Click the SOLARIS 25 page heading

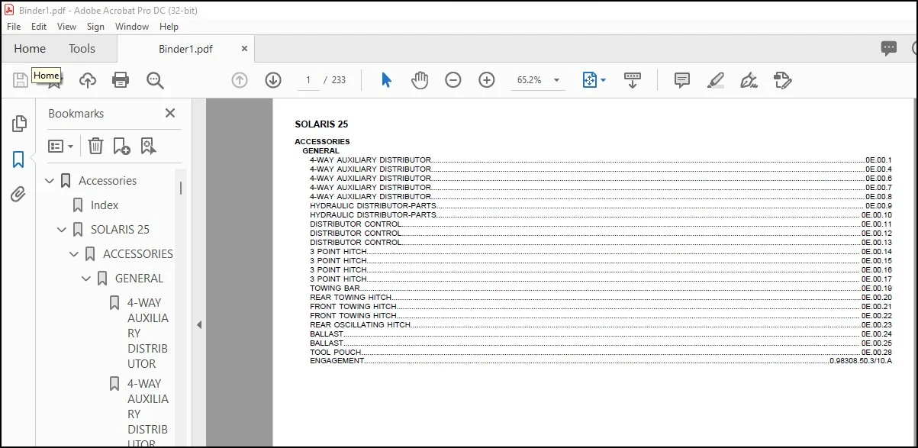(321, 124)
